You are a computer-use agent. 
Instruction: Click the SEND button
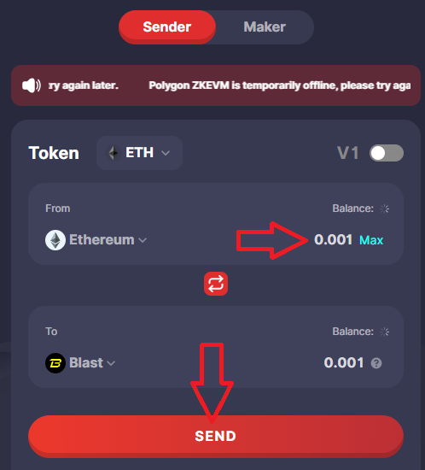point(216,436)
